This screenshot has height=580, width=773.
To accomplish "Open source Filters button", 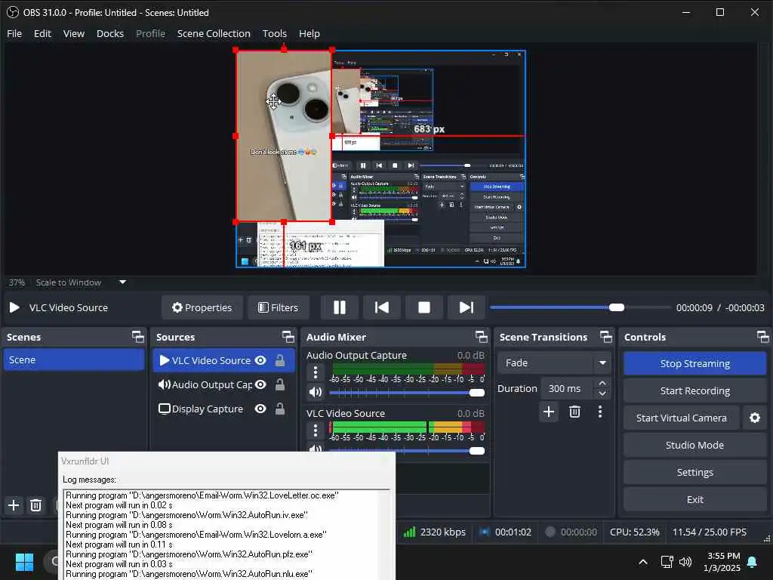I will [279, 308].
